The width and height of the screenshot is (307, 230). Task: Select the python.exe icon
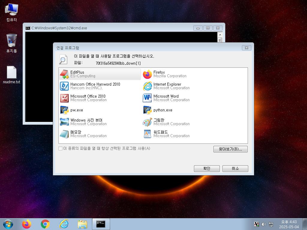(147, 110)
